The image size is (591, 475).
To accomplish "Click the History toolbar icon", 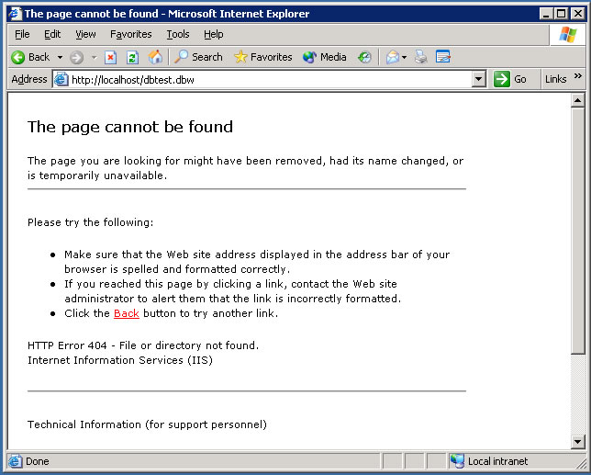I will click(364, 57).
